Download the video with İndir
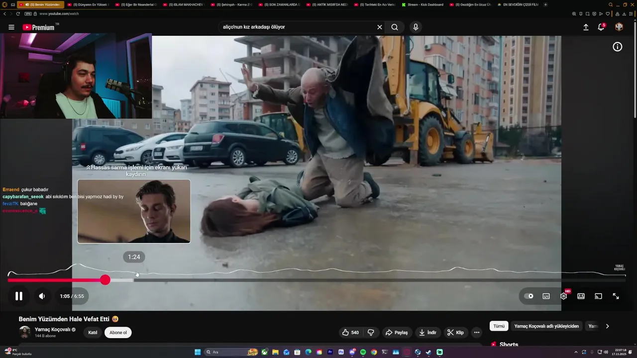This screenshot has width=637, height=358. click(x=427, y=333)
